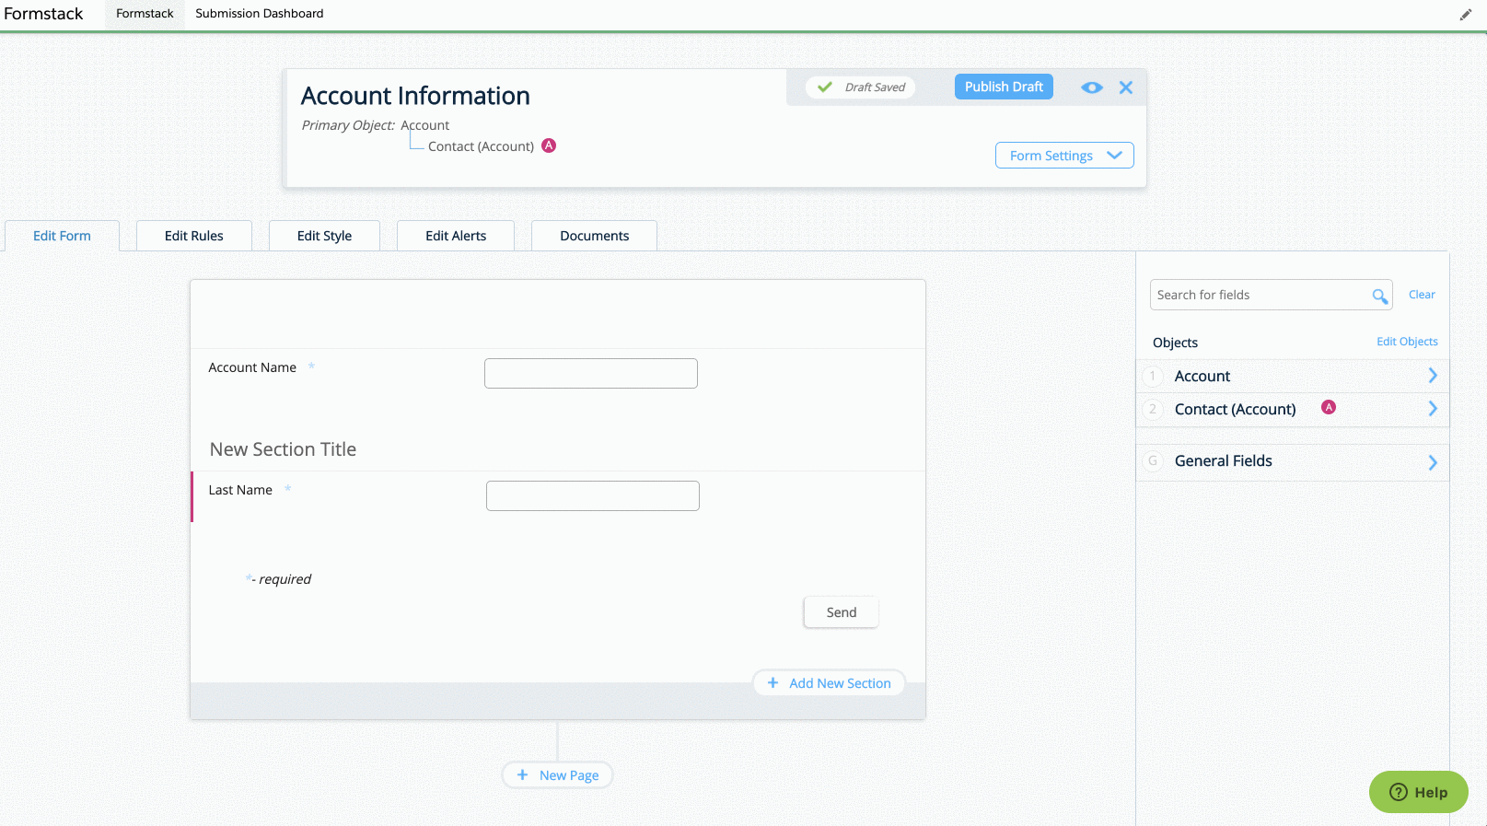The image size is (1487, 826).
Task: Click the Add New Section button
Action: click(x=829, y=683)
